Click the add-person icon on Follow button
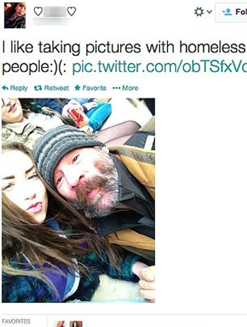 click(x=227, y=12)
